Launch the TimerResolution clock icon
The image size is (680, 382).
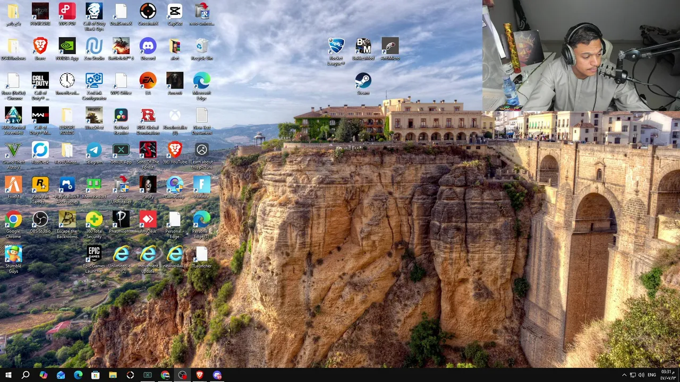pos(67,83)
